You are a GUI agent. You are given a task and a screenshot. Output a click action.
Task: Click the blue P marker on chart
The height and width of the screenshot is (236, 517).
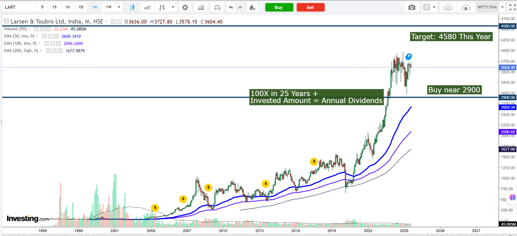click(x=409, y=56)
